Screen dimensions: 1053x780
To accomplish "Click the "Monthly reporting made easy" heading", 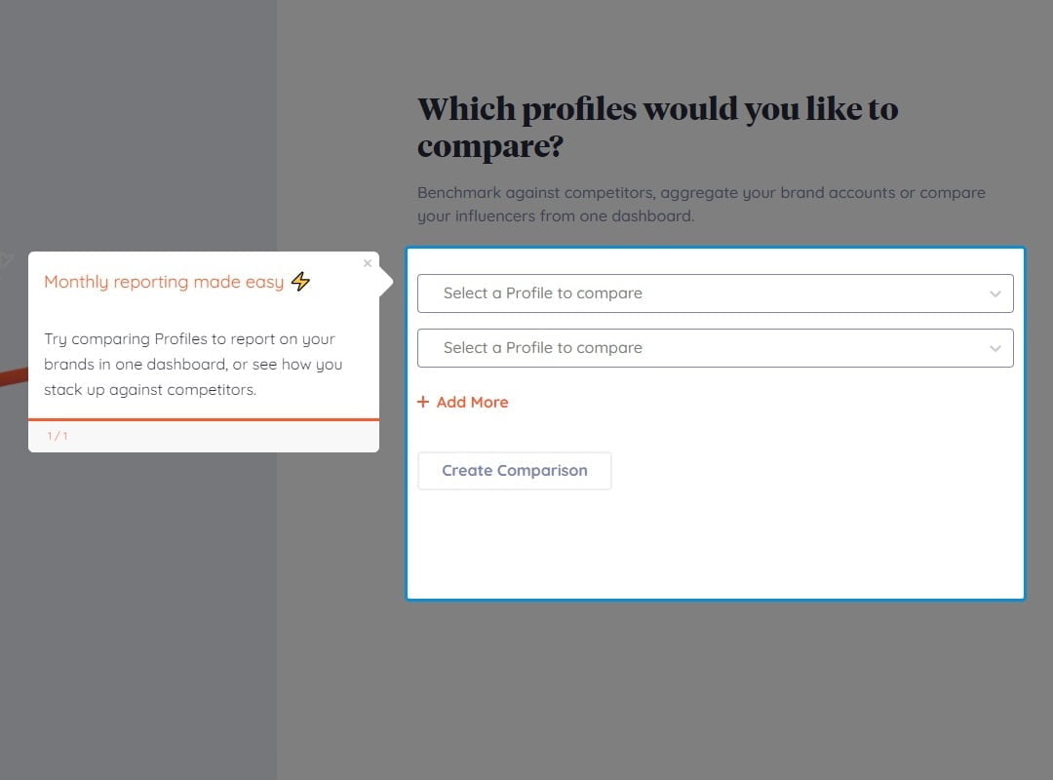I will pyautogui.click(x=164, y=282).
